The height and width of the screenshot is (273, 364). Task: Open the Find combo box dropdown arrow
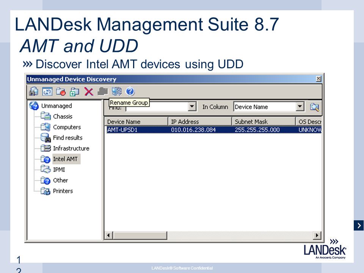coord(192,107)
